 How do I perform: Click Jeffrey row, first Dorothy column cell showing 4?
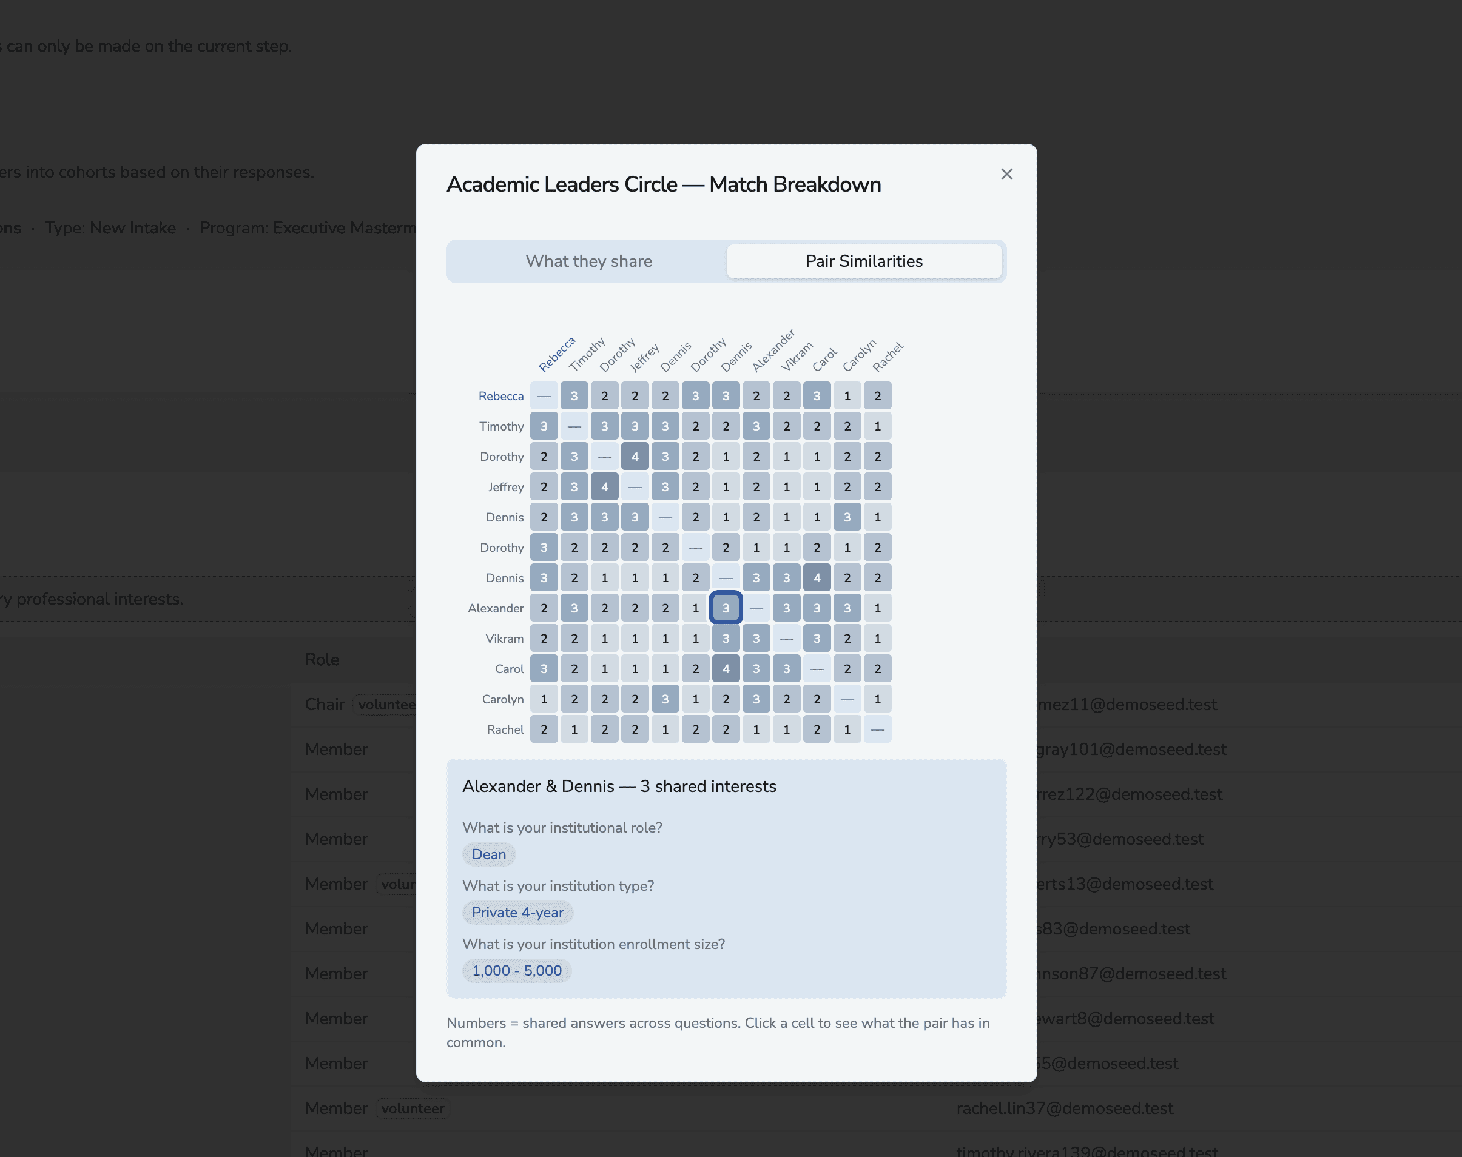(604, 487)
